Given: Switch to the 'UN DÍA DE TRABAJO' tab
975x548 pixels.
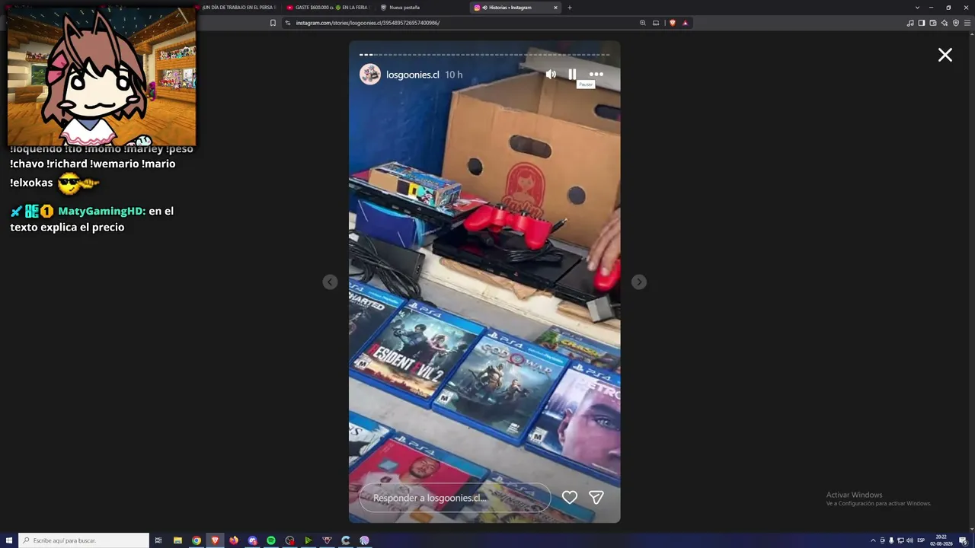Looking at the screenshot, I should 238,8.
